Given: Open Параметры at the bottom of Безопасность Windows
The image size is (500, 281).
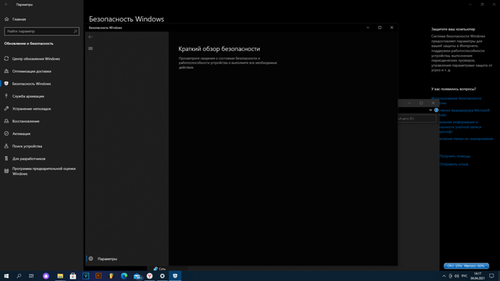Looking at the screenshot, I should click(x=107, y=259).
